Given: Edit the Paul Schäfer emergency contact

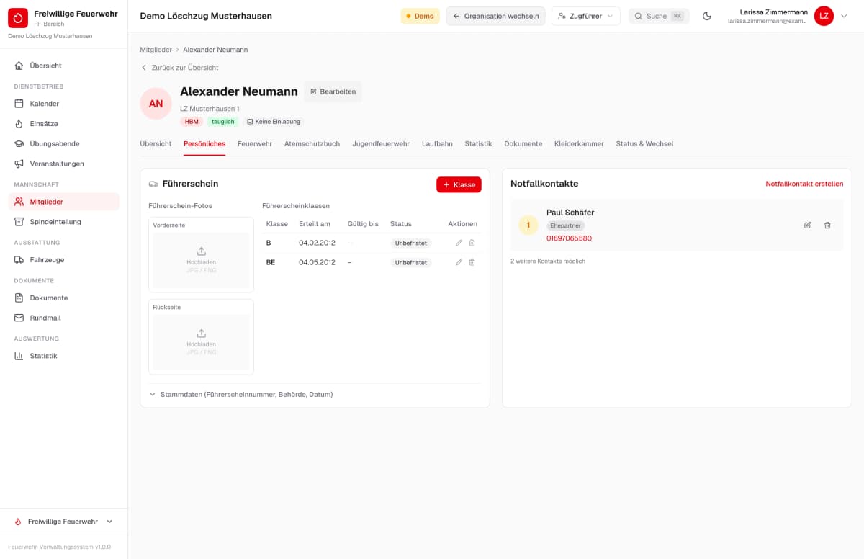Looking at the screenshot, I should (807, 225).
